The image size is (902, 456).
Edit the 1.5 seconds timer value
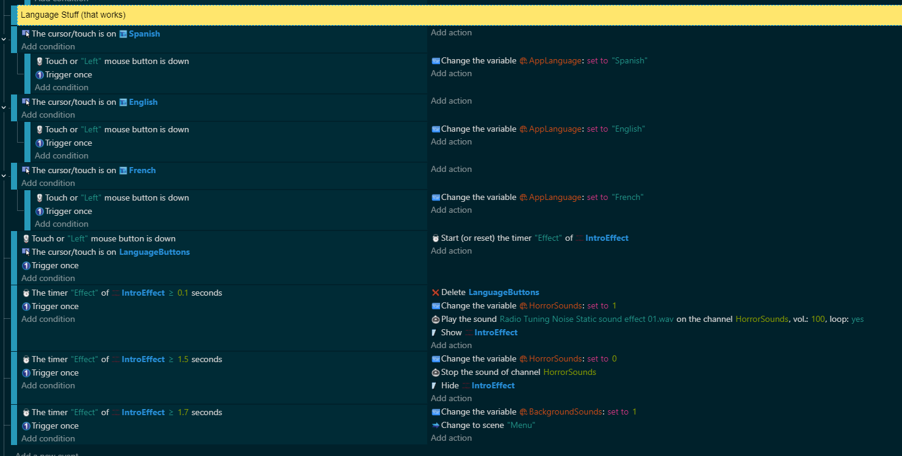[x=182, y=360]
